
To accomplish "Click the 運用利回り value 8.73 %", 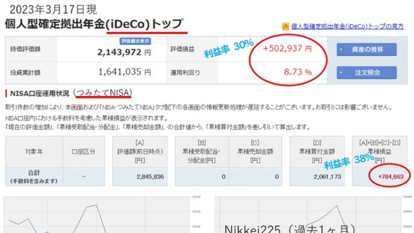I will pos(298,72).
